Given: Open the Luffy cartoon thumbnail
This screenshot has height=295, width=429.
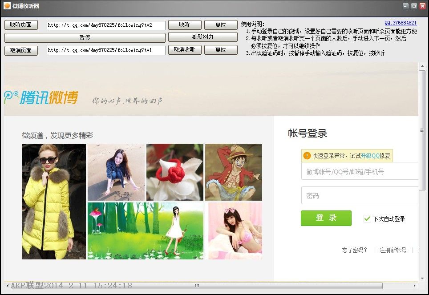Looking at the screenshot, I should 234,172.
